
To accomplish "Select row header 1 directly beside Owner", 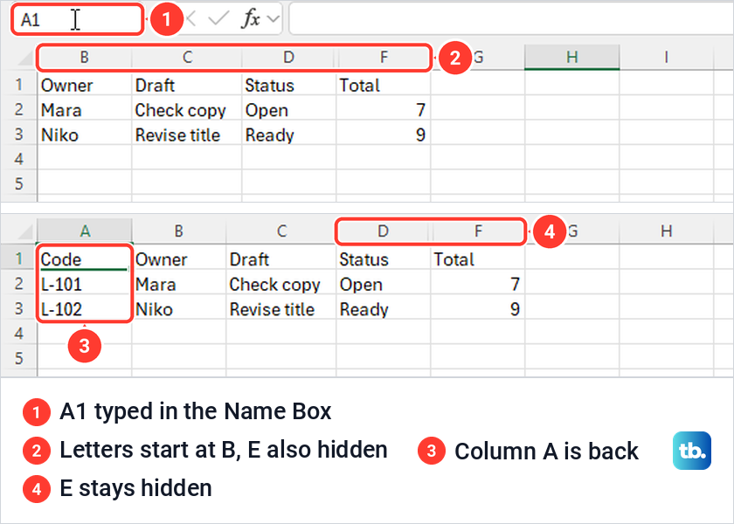I will point(18,85).
